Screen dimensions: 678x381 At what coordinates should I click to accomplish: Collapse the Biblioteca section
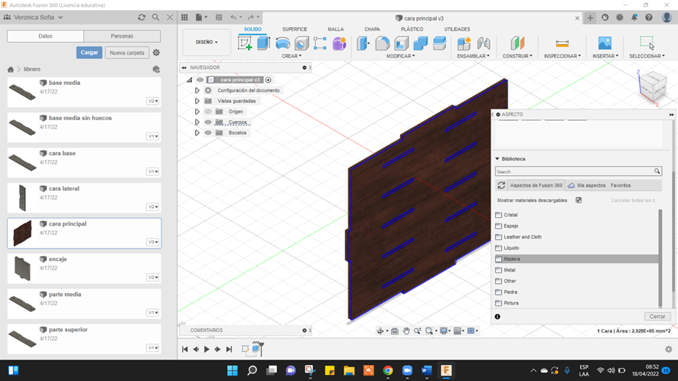497,159
